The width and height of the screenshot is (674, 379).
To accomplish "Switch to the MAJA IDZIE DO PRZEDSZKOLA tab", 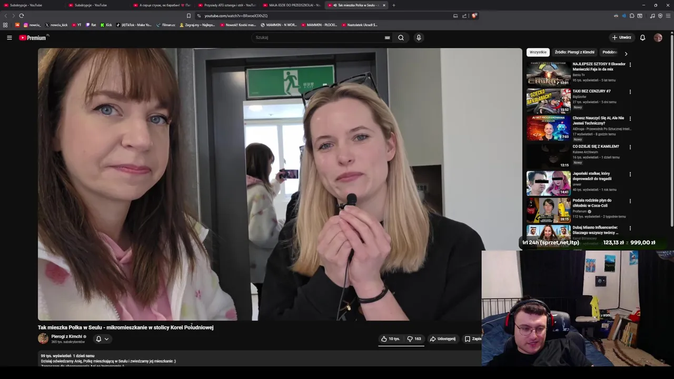I will tap(292, 5).
